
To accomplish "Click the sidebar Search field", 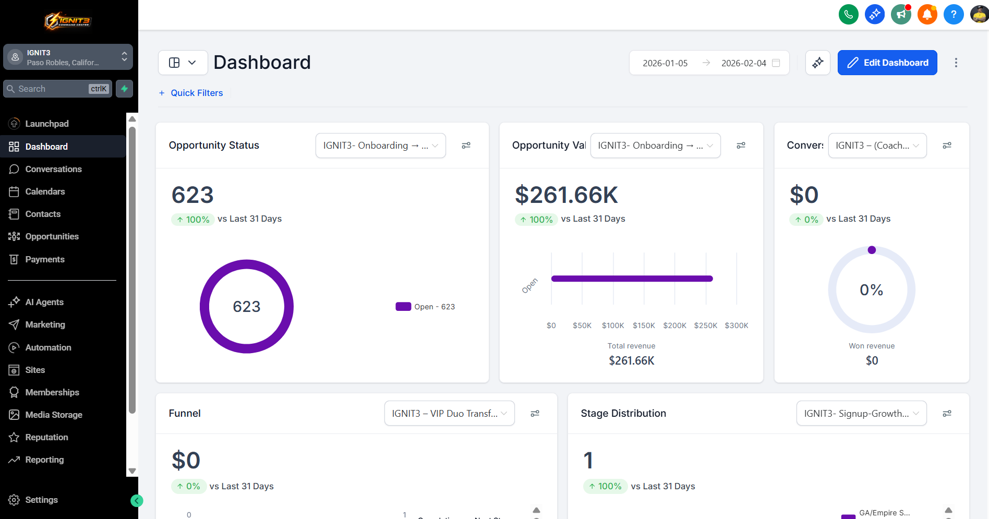I will (x=57, y=89).
